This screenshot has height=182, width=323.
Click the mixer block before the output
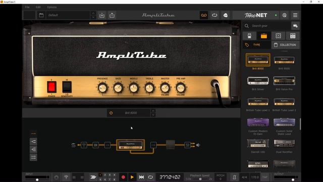point(187,145)
